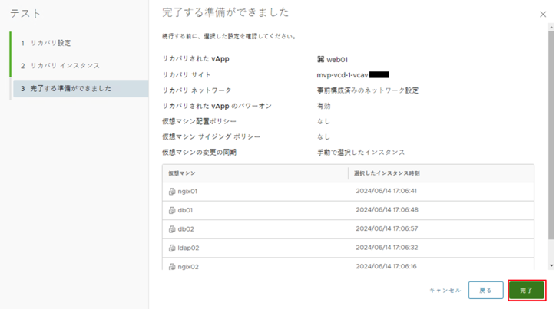Viewport: 556px width, 309px height.
Task: Click the green 完了 finish button
Action: coord(527,291)
